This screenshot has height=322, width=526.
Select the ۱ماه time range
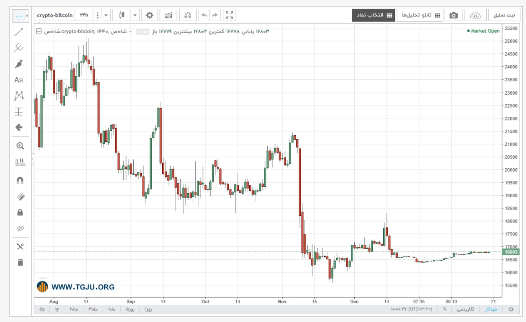112,309
